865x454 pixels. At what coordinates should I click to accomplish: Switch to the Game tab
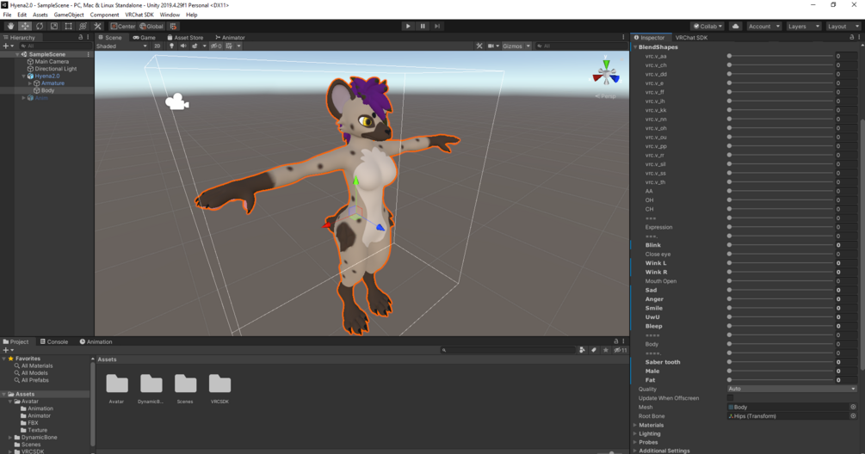point(145,37)
